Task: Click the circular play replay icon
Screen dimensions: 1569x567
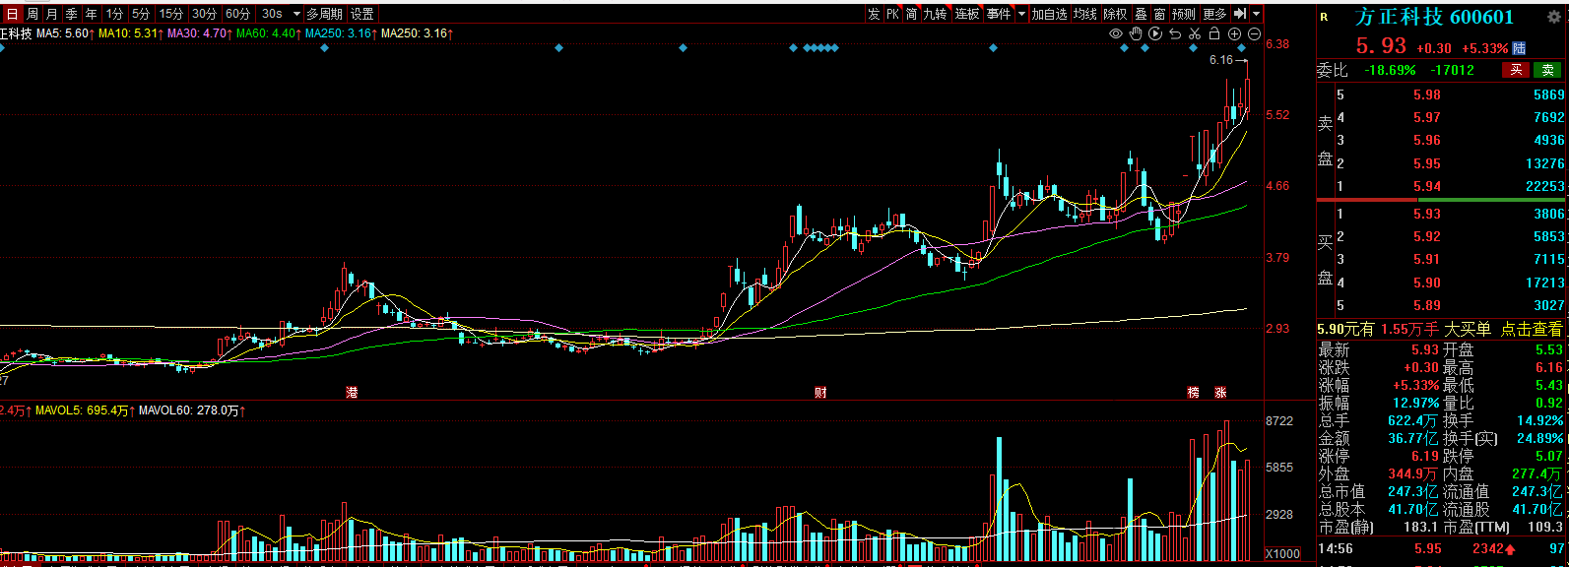Action: click(1155, 33)
